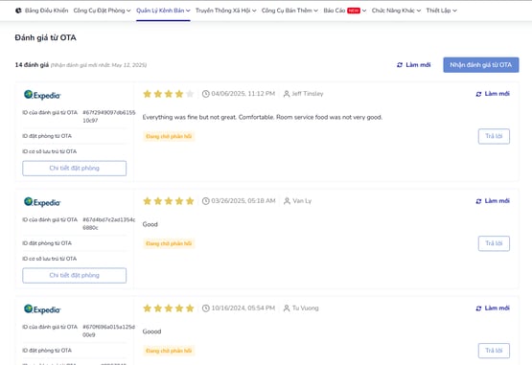Screen dimensions: 532x365
Task: Open Quản Lý Kênh Bán menu tab
Action: point(163,11)
